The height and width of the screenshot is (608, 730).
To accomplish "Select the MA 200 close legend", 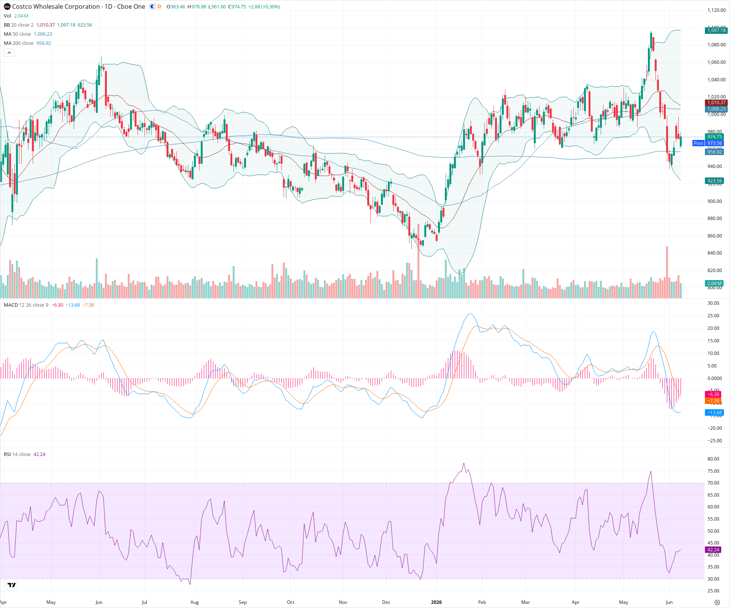I will point(19,43).
